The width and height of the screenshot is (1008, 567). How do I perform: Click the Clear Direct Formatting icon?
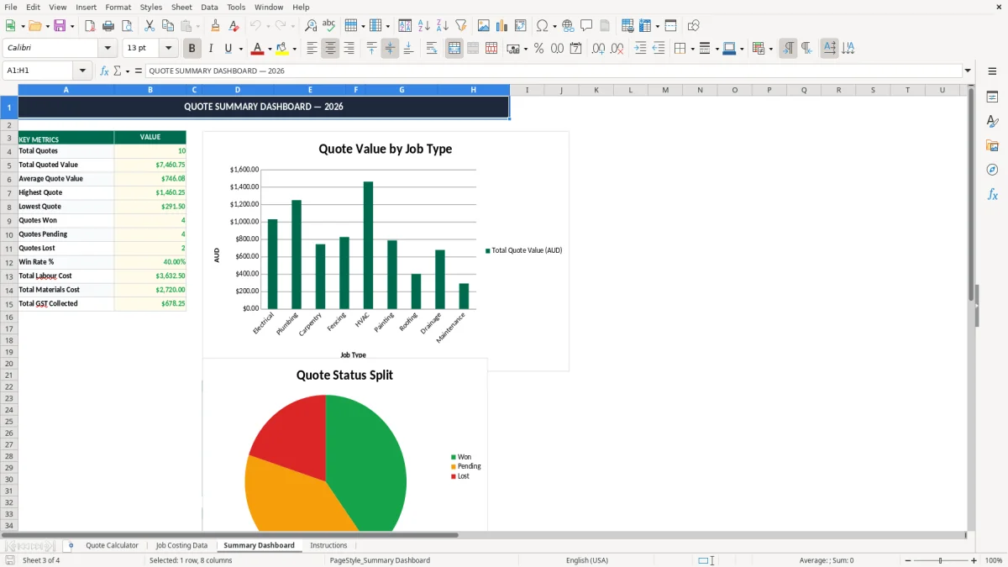coord(234,26)
